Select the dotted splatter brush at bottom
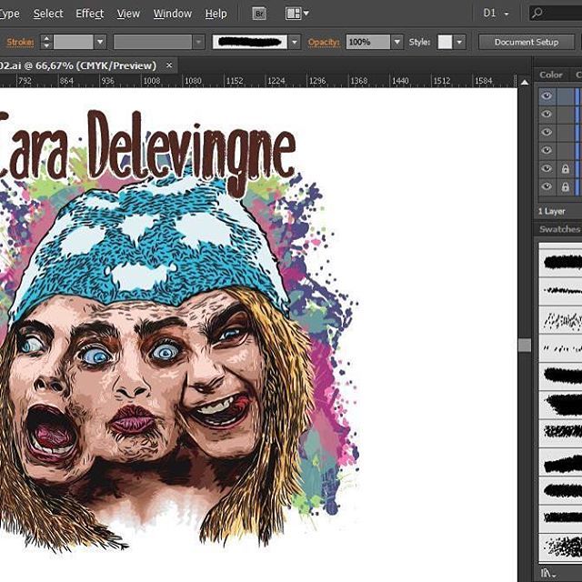 561,546
